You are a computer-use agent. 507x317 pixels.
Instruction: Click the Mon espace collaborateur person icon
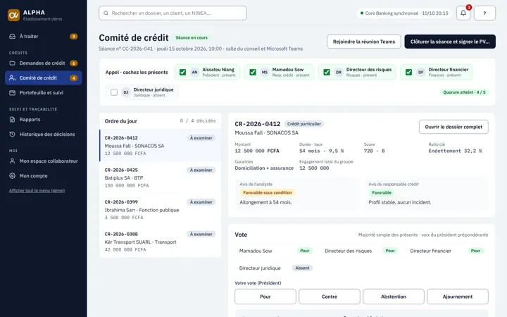(x=12, y=161)
